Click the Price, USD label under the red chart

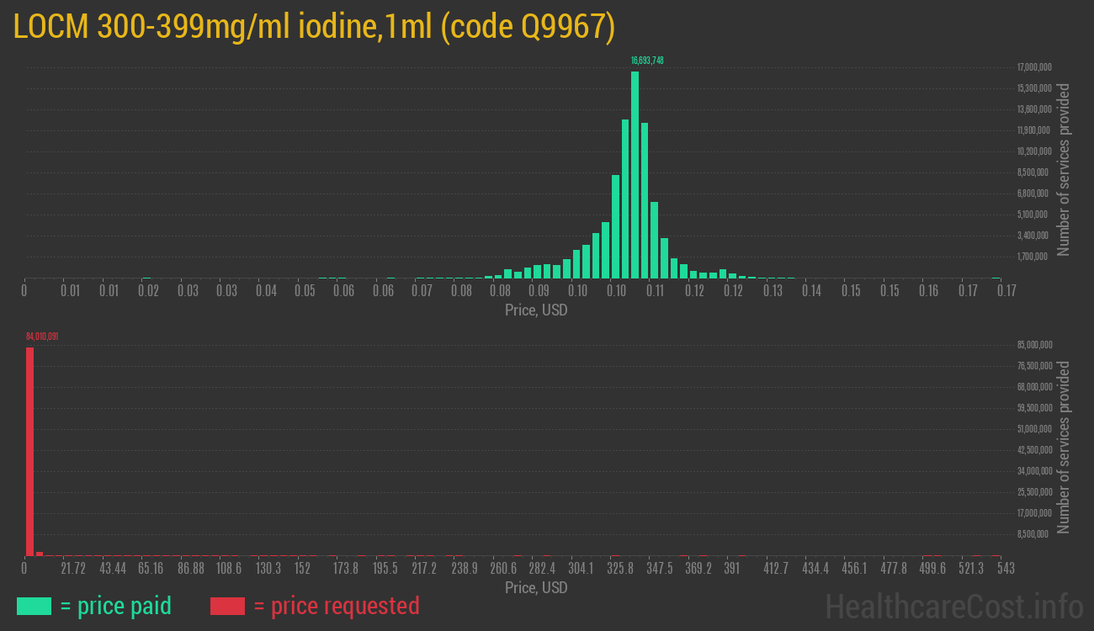pos(535,587)
